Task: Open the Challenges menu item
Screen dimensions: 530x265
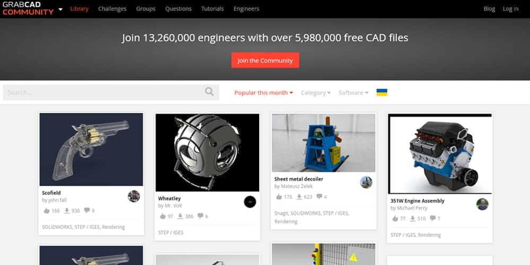Action: 112,9
